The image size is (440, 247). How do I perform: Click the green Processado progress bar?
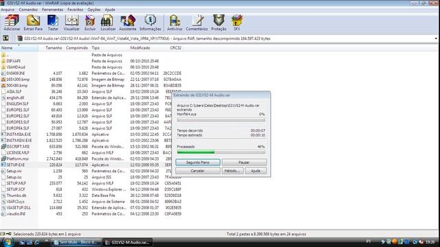tap(221, 152)
